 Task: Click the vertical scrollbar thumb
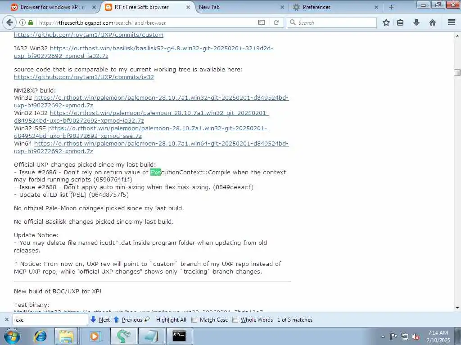(457, 72)
